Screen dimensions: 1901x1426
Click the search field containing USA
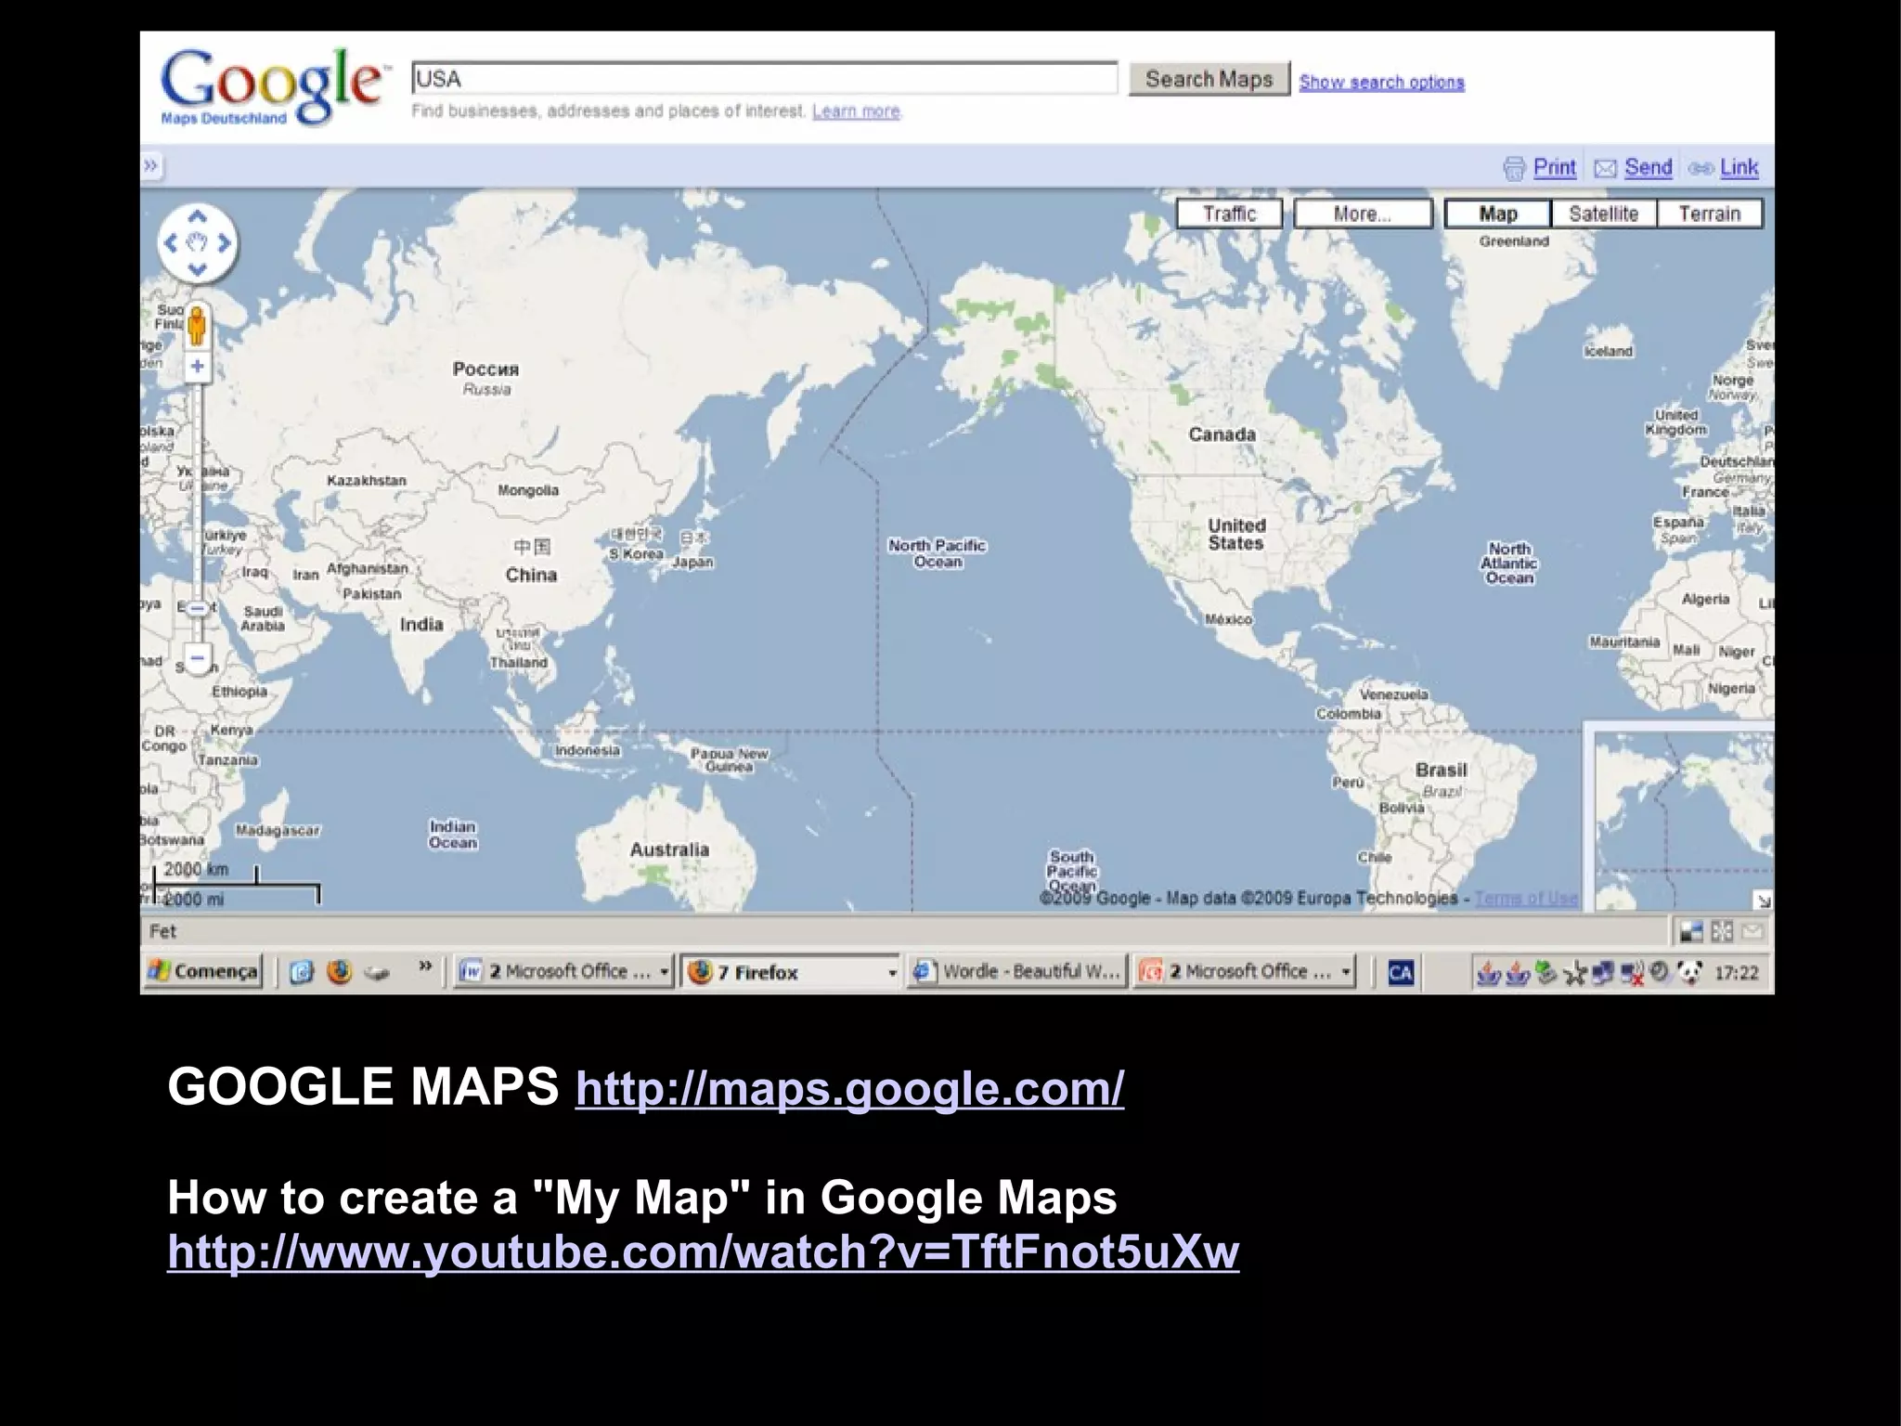tap(764, 78)
